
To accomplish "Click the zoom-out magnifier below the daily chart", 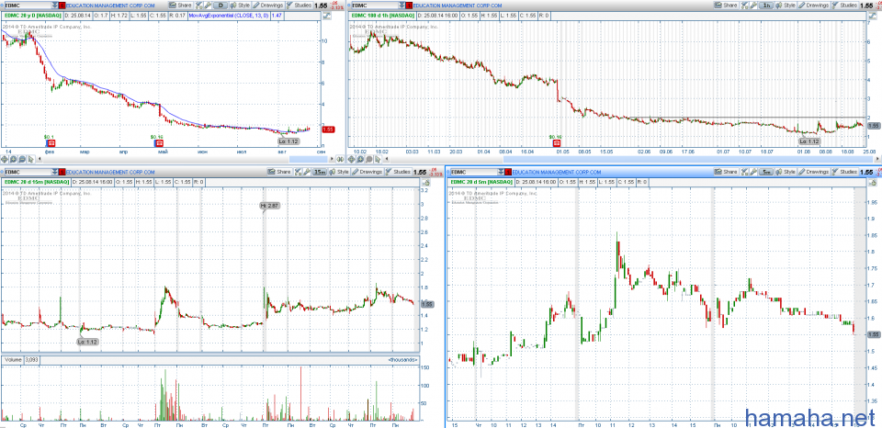I will [x=22, y=159].
